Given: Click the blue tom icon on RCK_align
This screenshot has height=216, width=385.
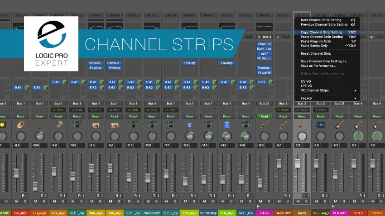Looking at the screenshot, I should pos(189,125).
